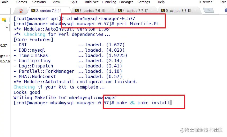Open the Help menu
Viewport: 227px width, 137px height.
[x=161, y=2]
